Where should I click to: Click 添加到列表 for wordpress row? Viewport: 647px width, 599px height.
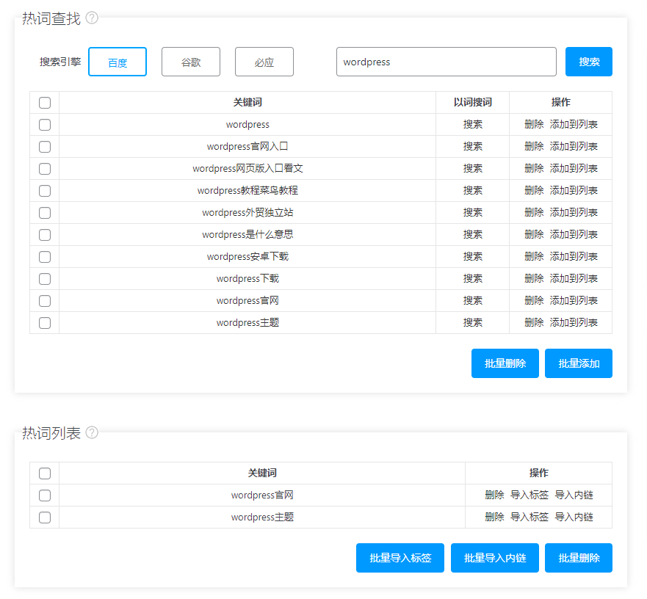tap(574, 124)
